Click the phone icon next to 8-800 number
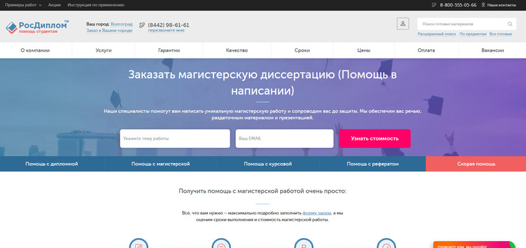Screen dimensions: 526x248 [434, 5]
